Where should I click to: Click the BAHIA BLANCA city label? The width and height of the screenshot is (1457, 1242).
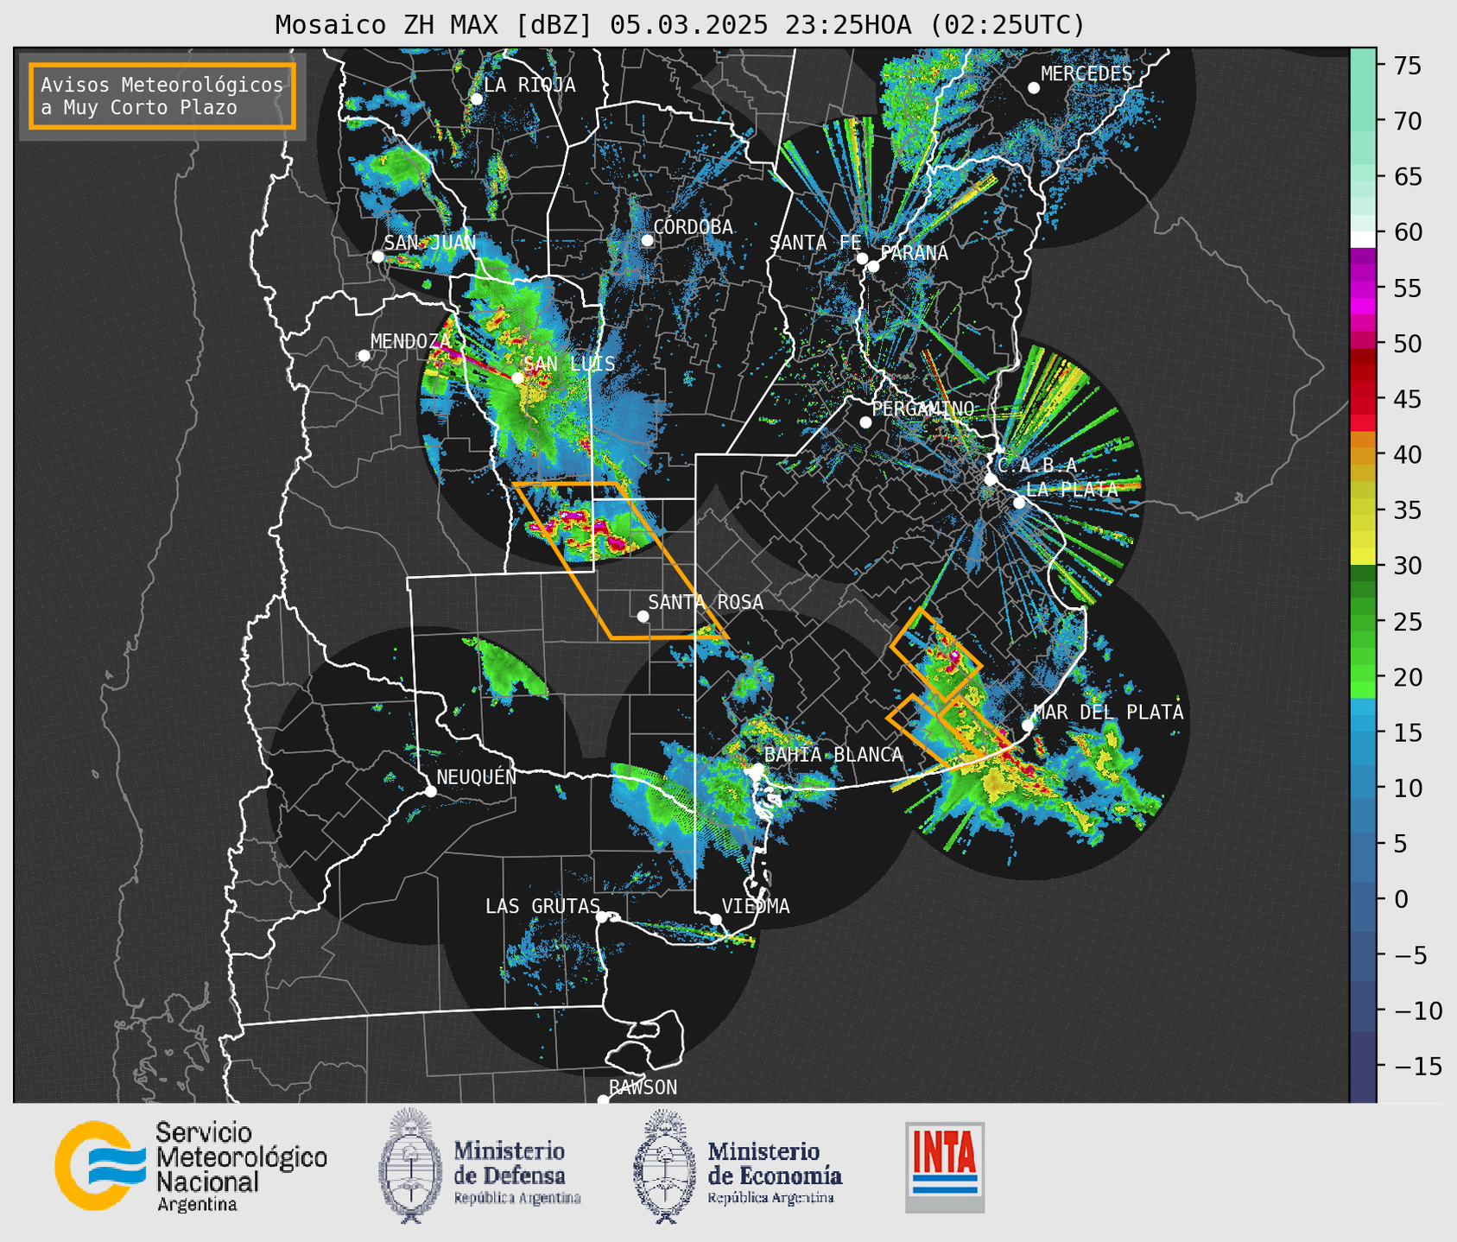tap(833, 755)
